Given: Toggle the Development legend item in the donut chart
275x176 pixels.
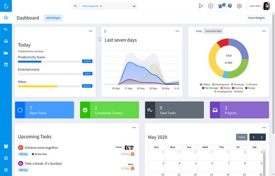Looking at the screenshot, I should (220, 84).
